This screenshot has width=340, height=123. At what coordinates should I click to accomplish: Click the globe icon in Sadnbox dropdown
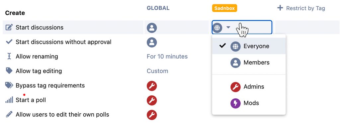pos(217,28)
